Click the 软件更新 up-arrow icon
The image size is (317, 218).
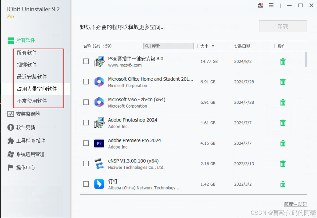pos(11,127)
